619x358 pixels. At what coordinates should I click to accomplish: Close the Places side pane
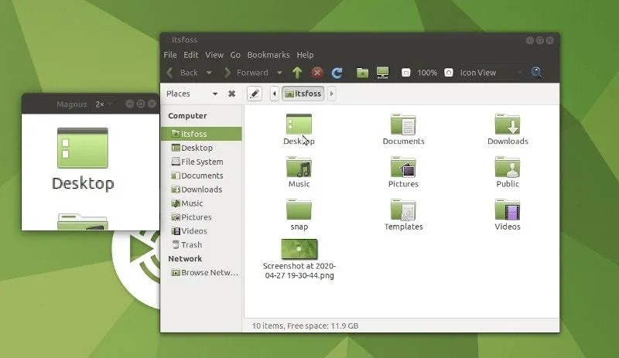231,94
